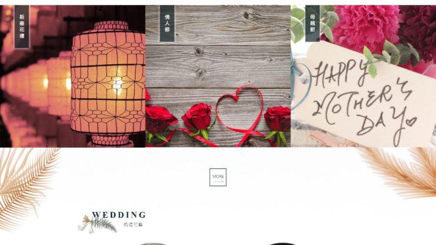Click the red rose right of heart
The height and width of the screenshot is (245, 436).
(x=277, y=119)
